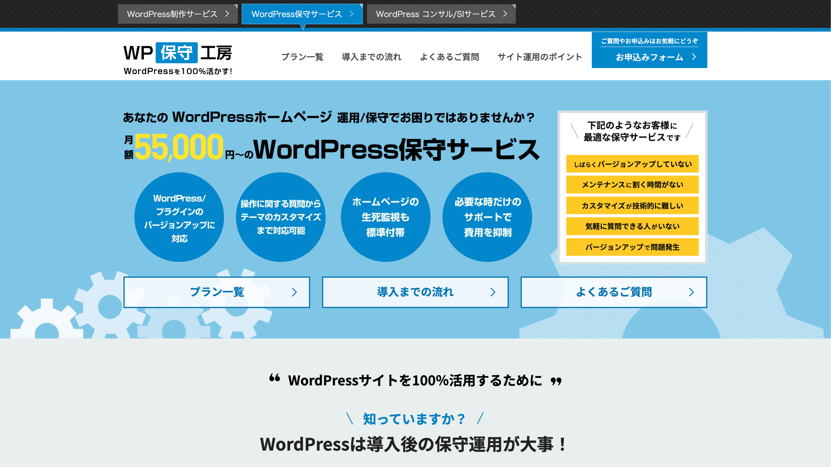Click the ご質問やお申込みはお気軽にどうぞ text
This screenshot has width=831, height=467.
click(x=650, y=41)
